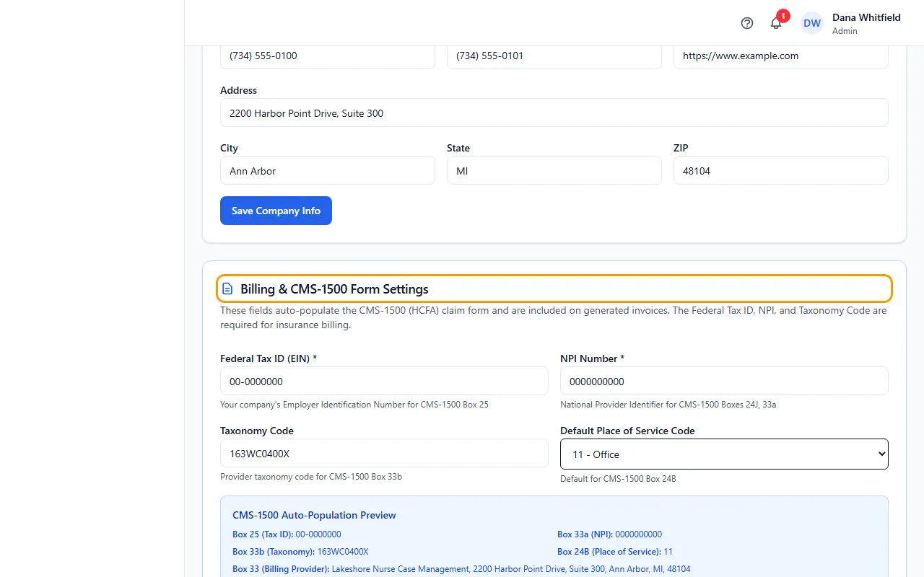Click the Default Place of Service Code label
This screenshot has height=577, width=924.
[x=627, y=431]
